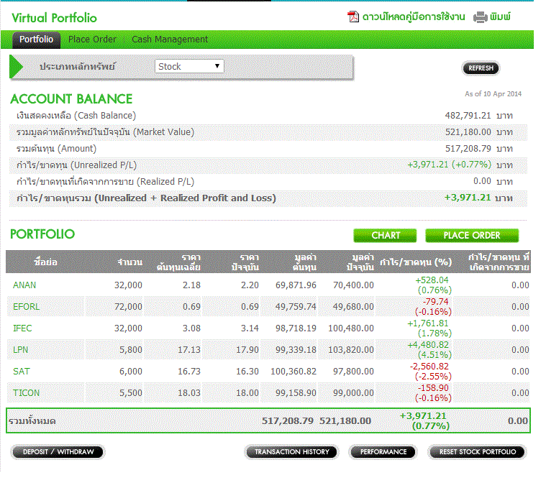Image resolution: width=546 pixels, height=483 pixels.
Task: Click SAT loss -2,560.82 (-2.55%)
Action: pos(431,372)
